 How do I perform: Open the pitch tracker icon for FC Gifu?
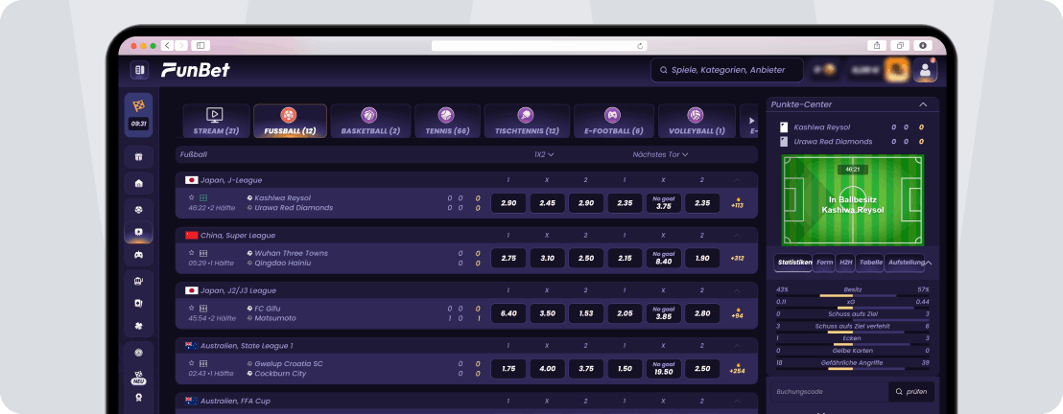click(x=203, y=309)
